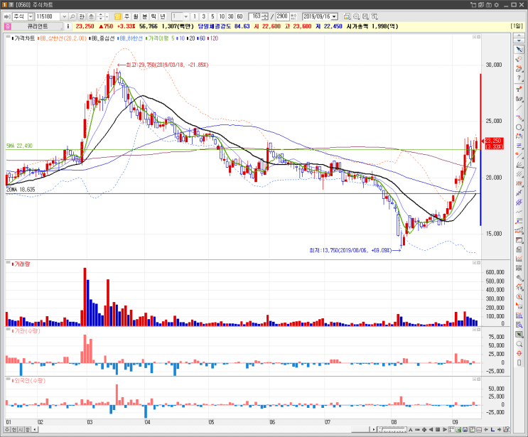Select the 월 monthly period toggle
Viewport: 528px width, 437px height.
[x=136, y=16]
